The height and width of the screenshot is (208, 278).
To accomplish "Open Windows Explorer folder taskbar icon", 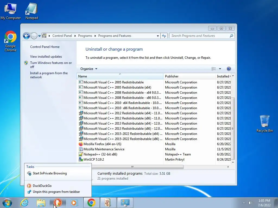I will [x=41, y=203].
